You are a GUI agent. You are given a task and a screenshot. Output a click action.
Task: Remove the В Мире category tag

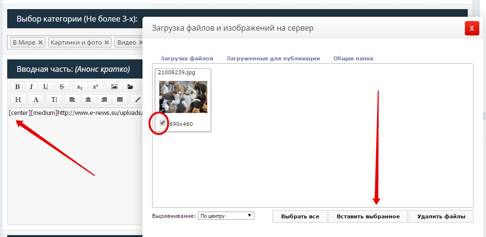(41, 43)
